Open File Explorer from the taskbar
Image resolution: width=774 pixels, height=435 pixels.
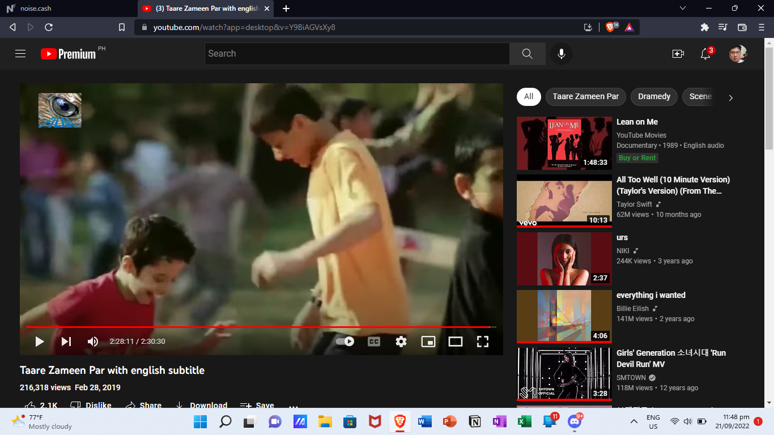[325, 421]
